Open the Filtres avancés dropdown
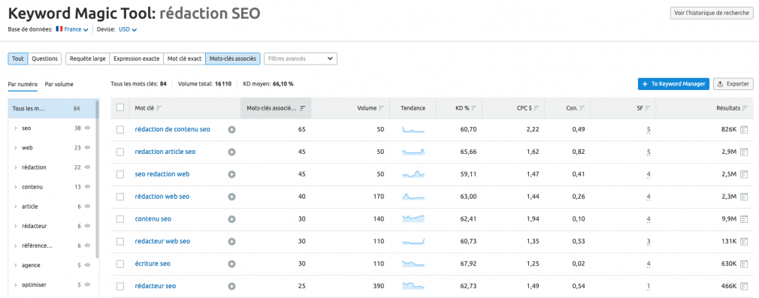Screen dimensions: 759x298 pyautogui.click(x=300, y=59)
